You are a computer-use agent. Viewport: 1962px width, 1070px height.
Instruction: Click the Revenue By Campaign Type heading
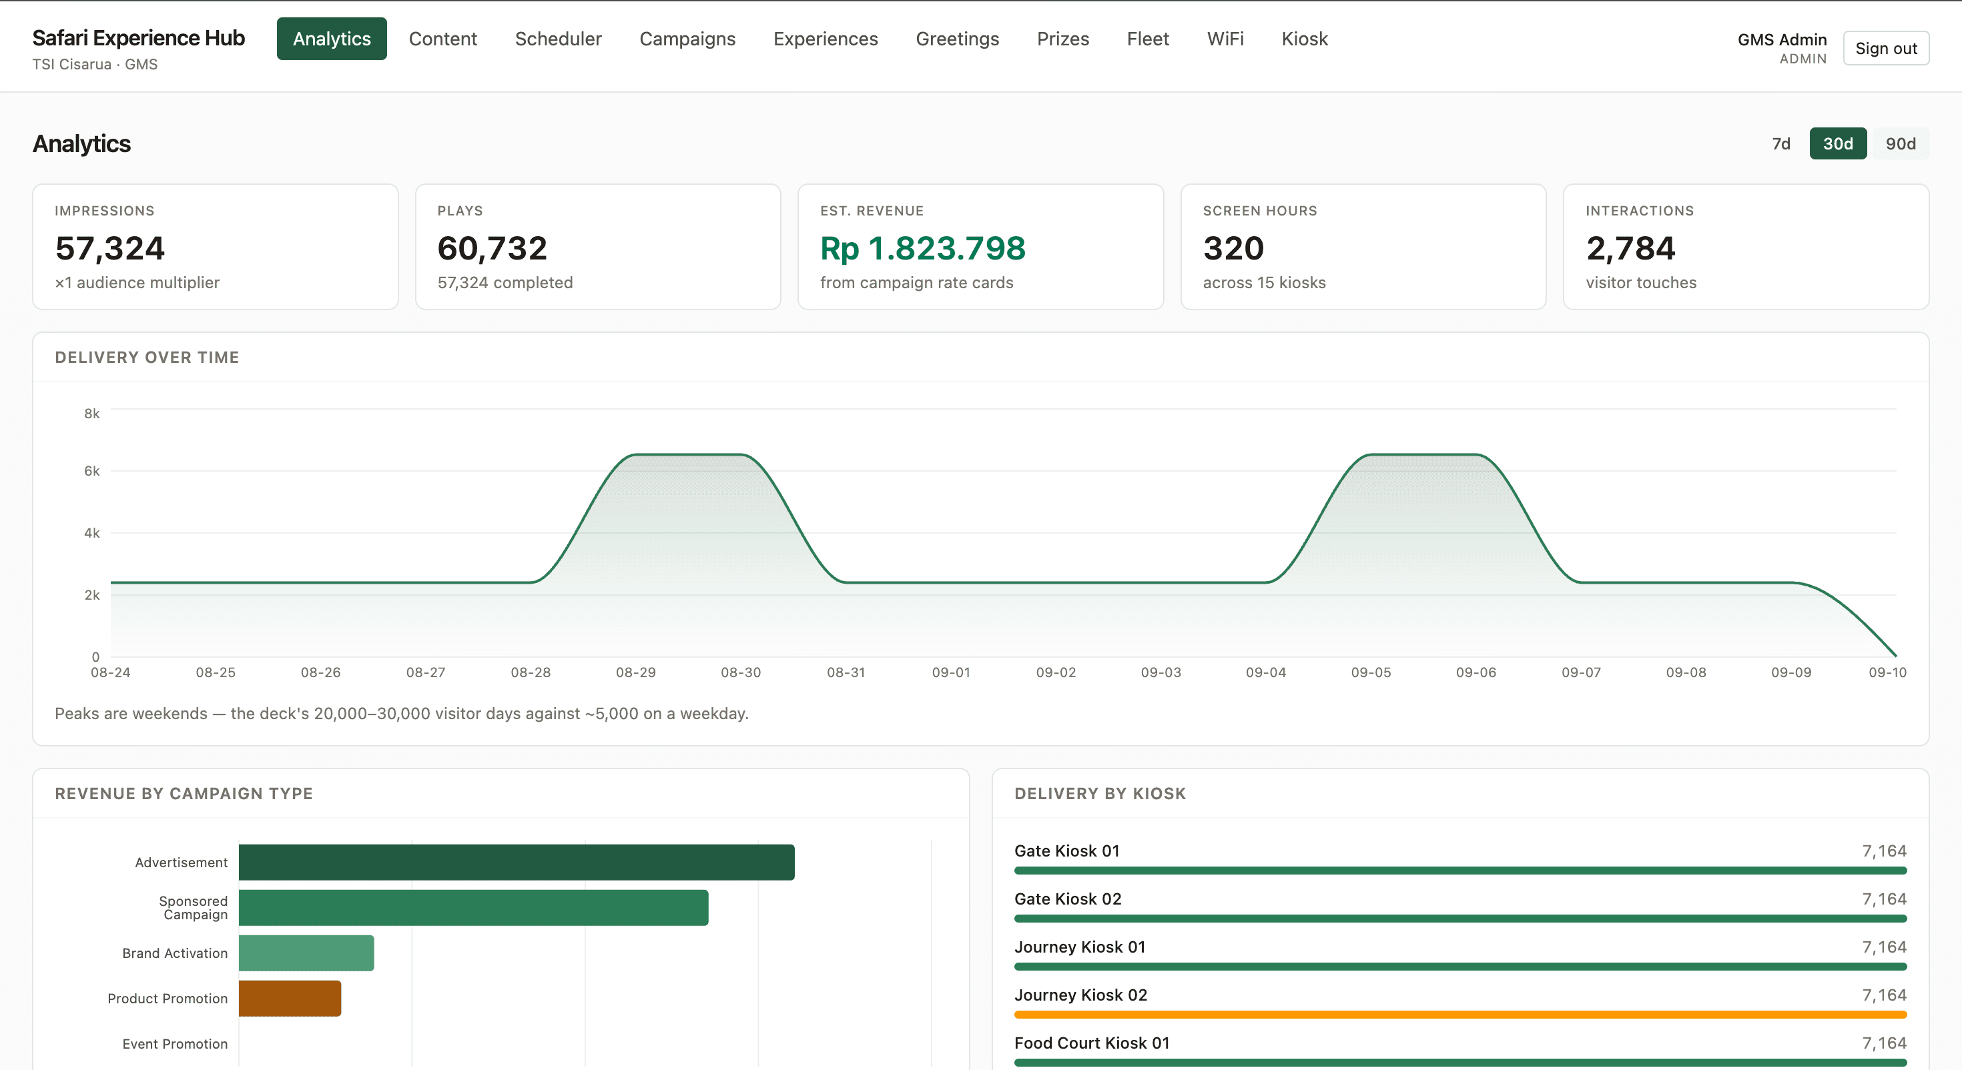(x=184, y=794)
